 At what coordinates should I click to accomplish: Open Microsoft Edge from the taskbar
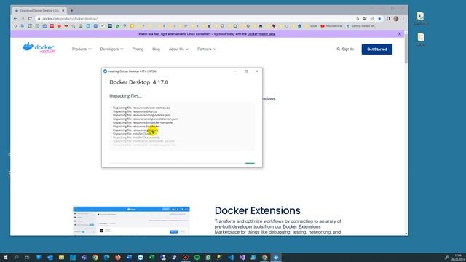click(x=107, y=258)
